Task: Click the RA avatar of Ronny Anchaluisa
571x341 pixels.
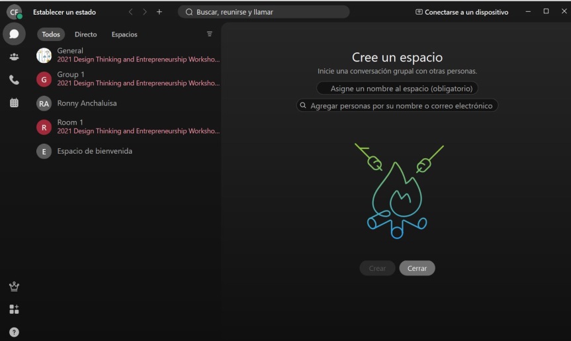Action: (x=44, y=103)
